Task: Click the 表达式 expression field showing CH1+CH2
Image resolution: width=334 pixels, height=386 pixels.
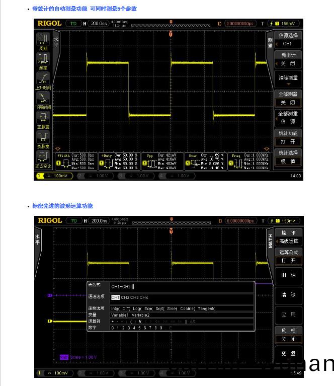Action: tap(181, 286)
